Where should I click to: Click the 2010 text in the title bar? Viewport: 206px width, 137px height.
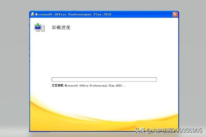(x=106, y=14)
